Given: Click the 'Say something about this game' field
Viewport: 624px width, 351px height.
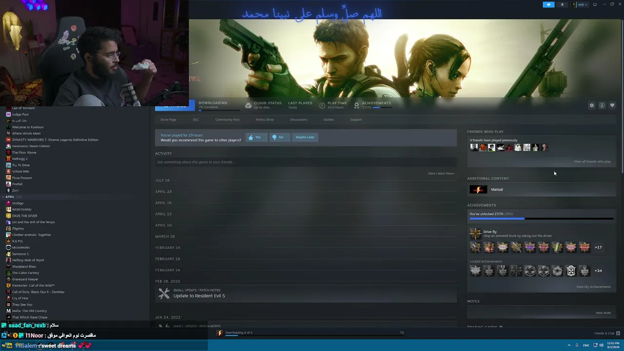Looking at the screenshot, I should click(x=306, y=162).
